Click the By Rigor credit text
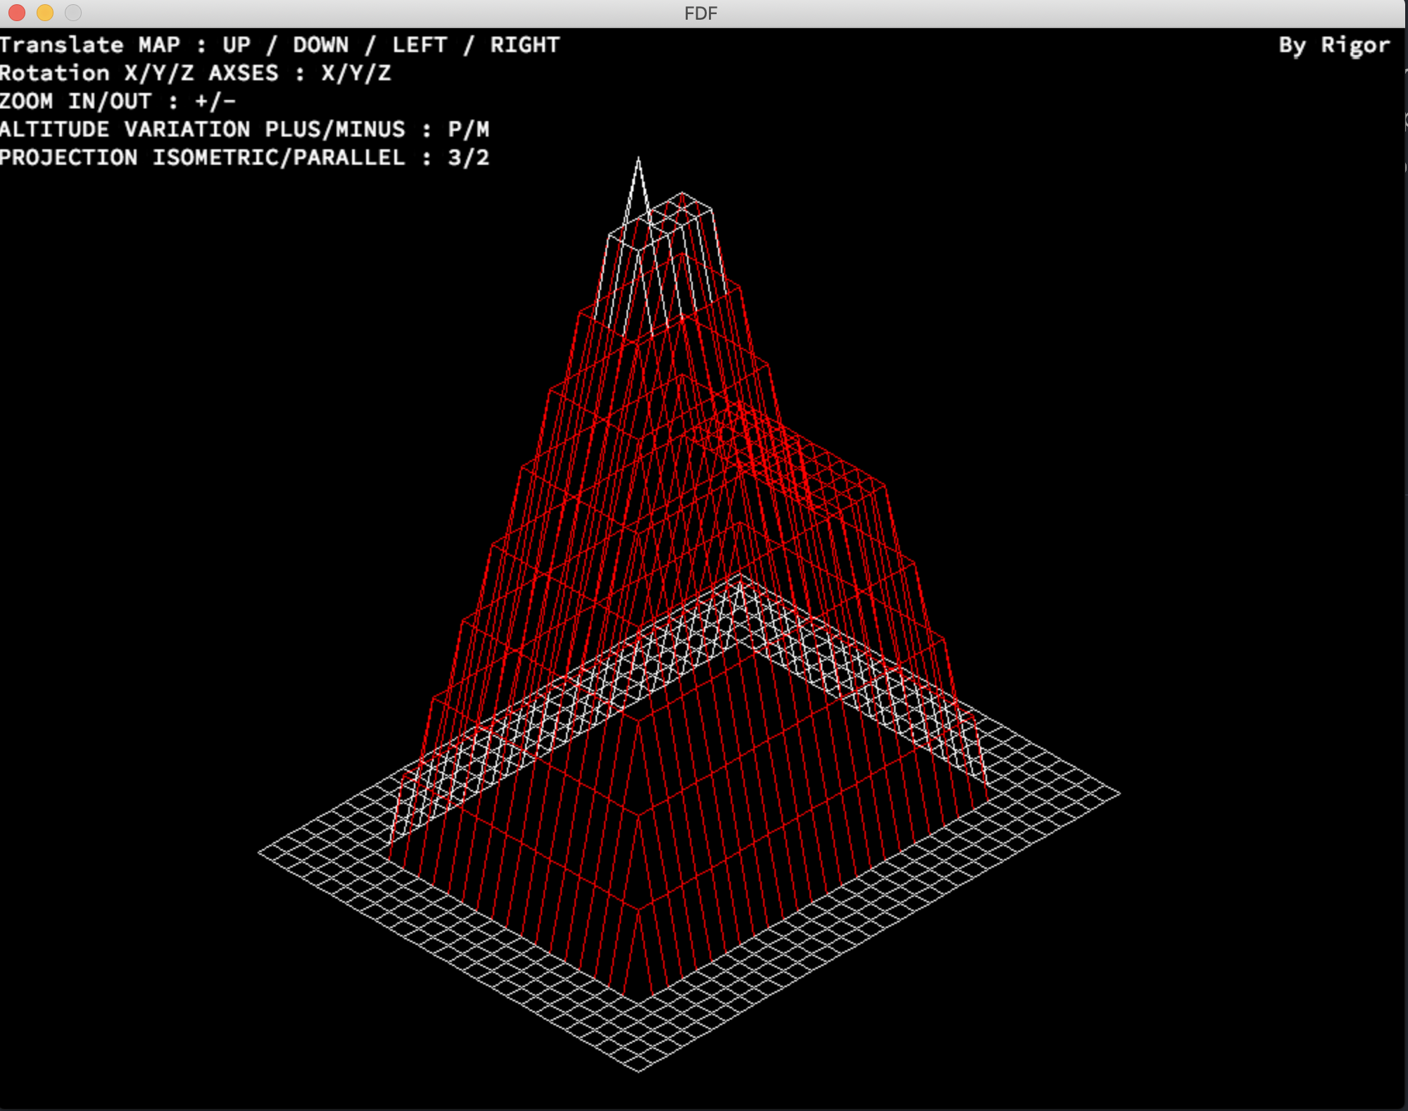 click(x=1334, y=44)
